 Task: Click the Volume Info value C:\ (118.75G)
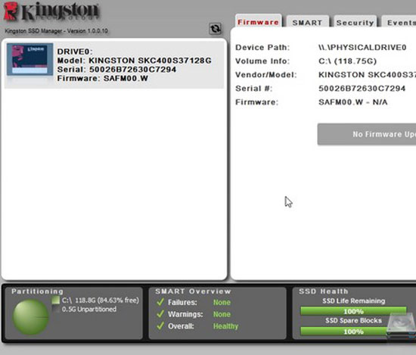coord(348,61)
